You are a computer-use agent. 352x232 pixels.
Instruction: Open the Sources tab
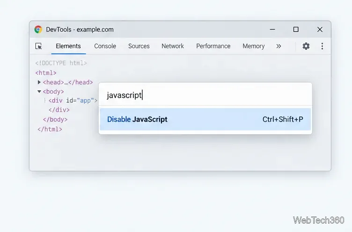pyautogui.click(x=139, y=46)
